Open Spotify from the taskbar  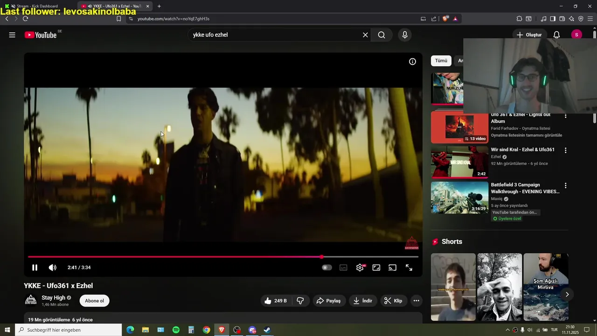coord(176,330)
